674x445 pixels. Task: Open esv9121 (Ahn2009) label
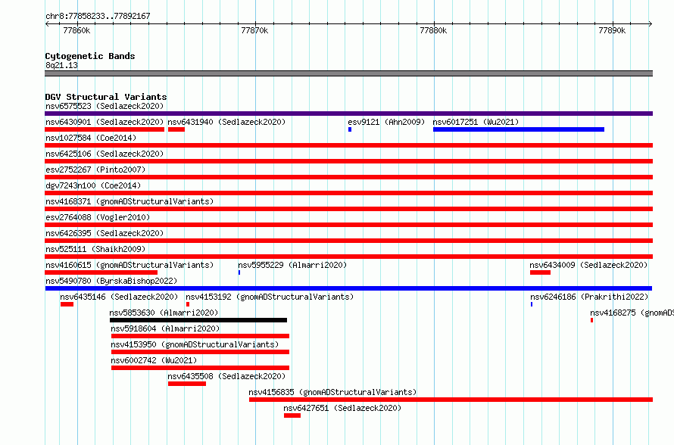coord(386,122)
